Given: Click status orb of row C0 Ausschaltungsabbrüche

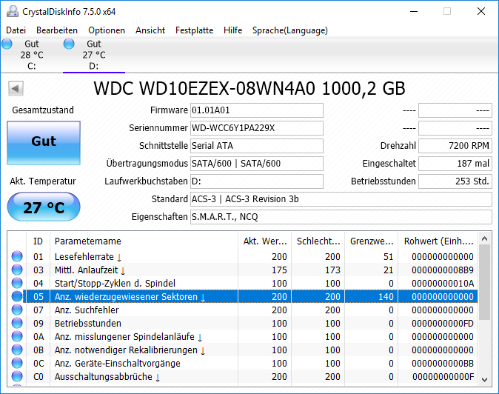Looking at the screenshot, I should click(x=17, y=376).
